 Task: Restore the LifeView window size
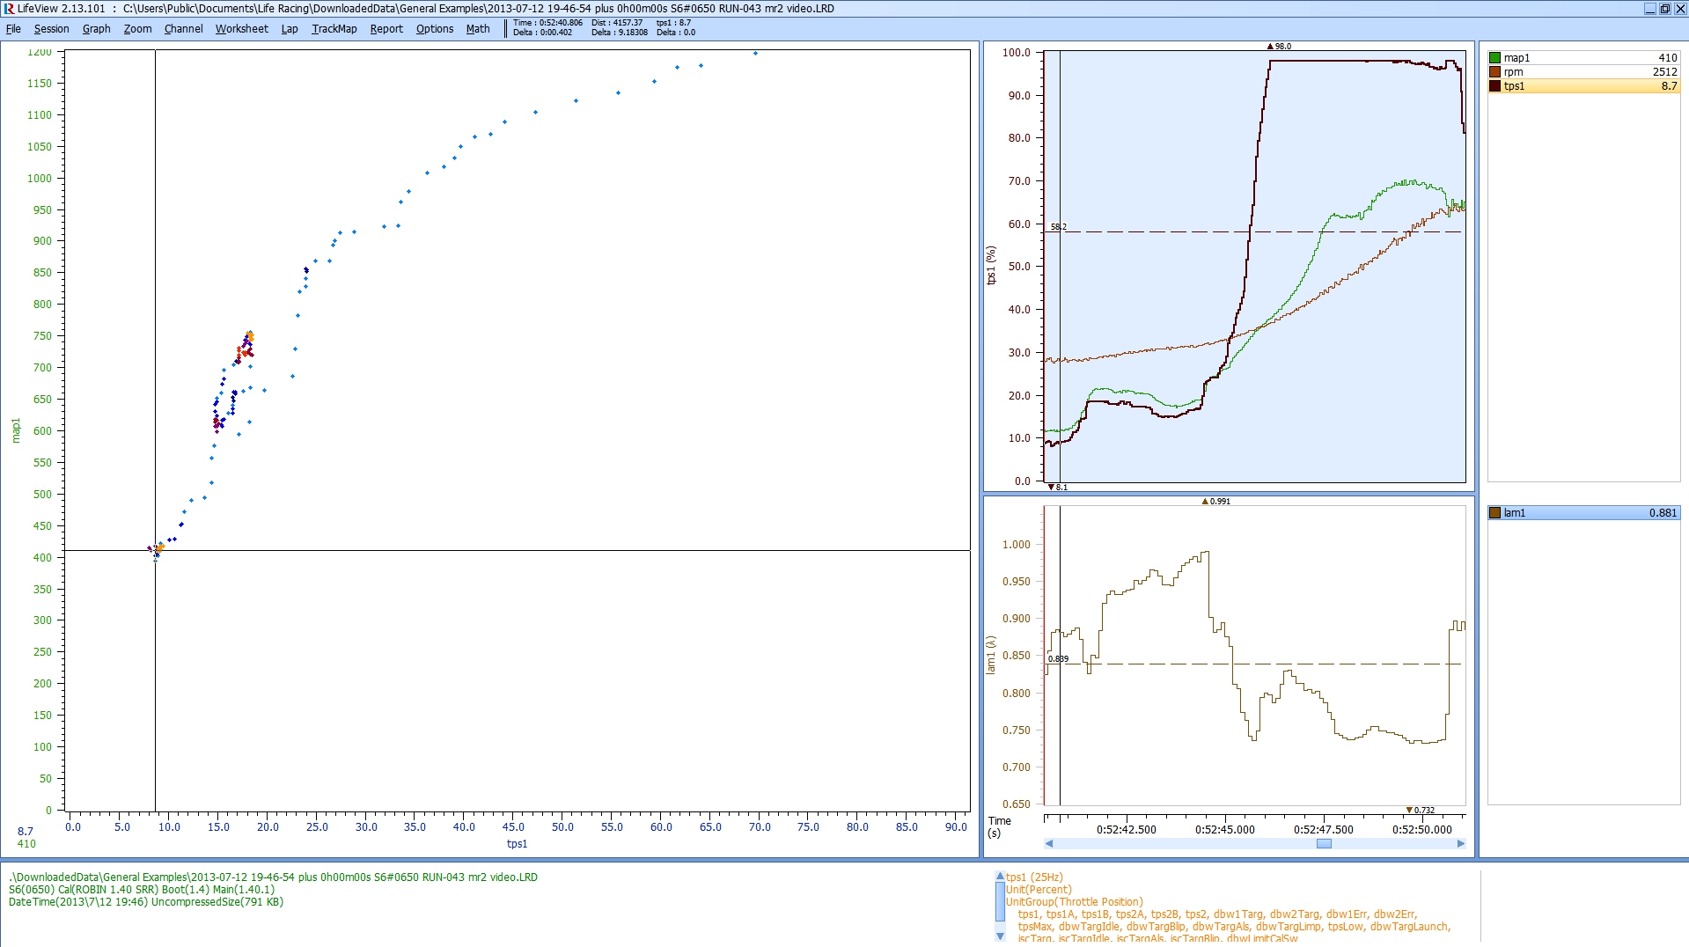point(1664,9)
